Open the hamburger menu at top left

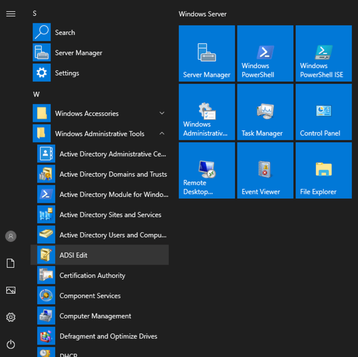click(x=11, y=14)
